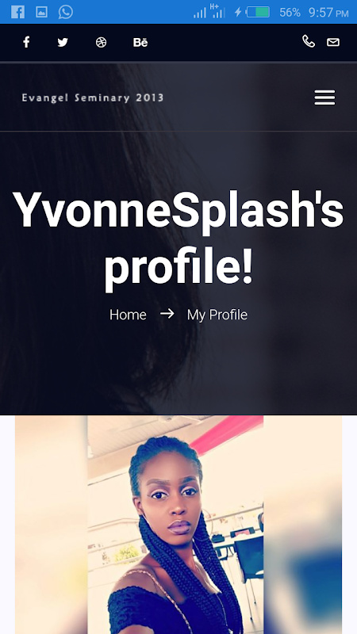Tap the phone call icon
Image resolution: width=357 pixels, height=634 pixels.
click(309, 42)
